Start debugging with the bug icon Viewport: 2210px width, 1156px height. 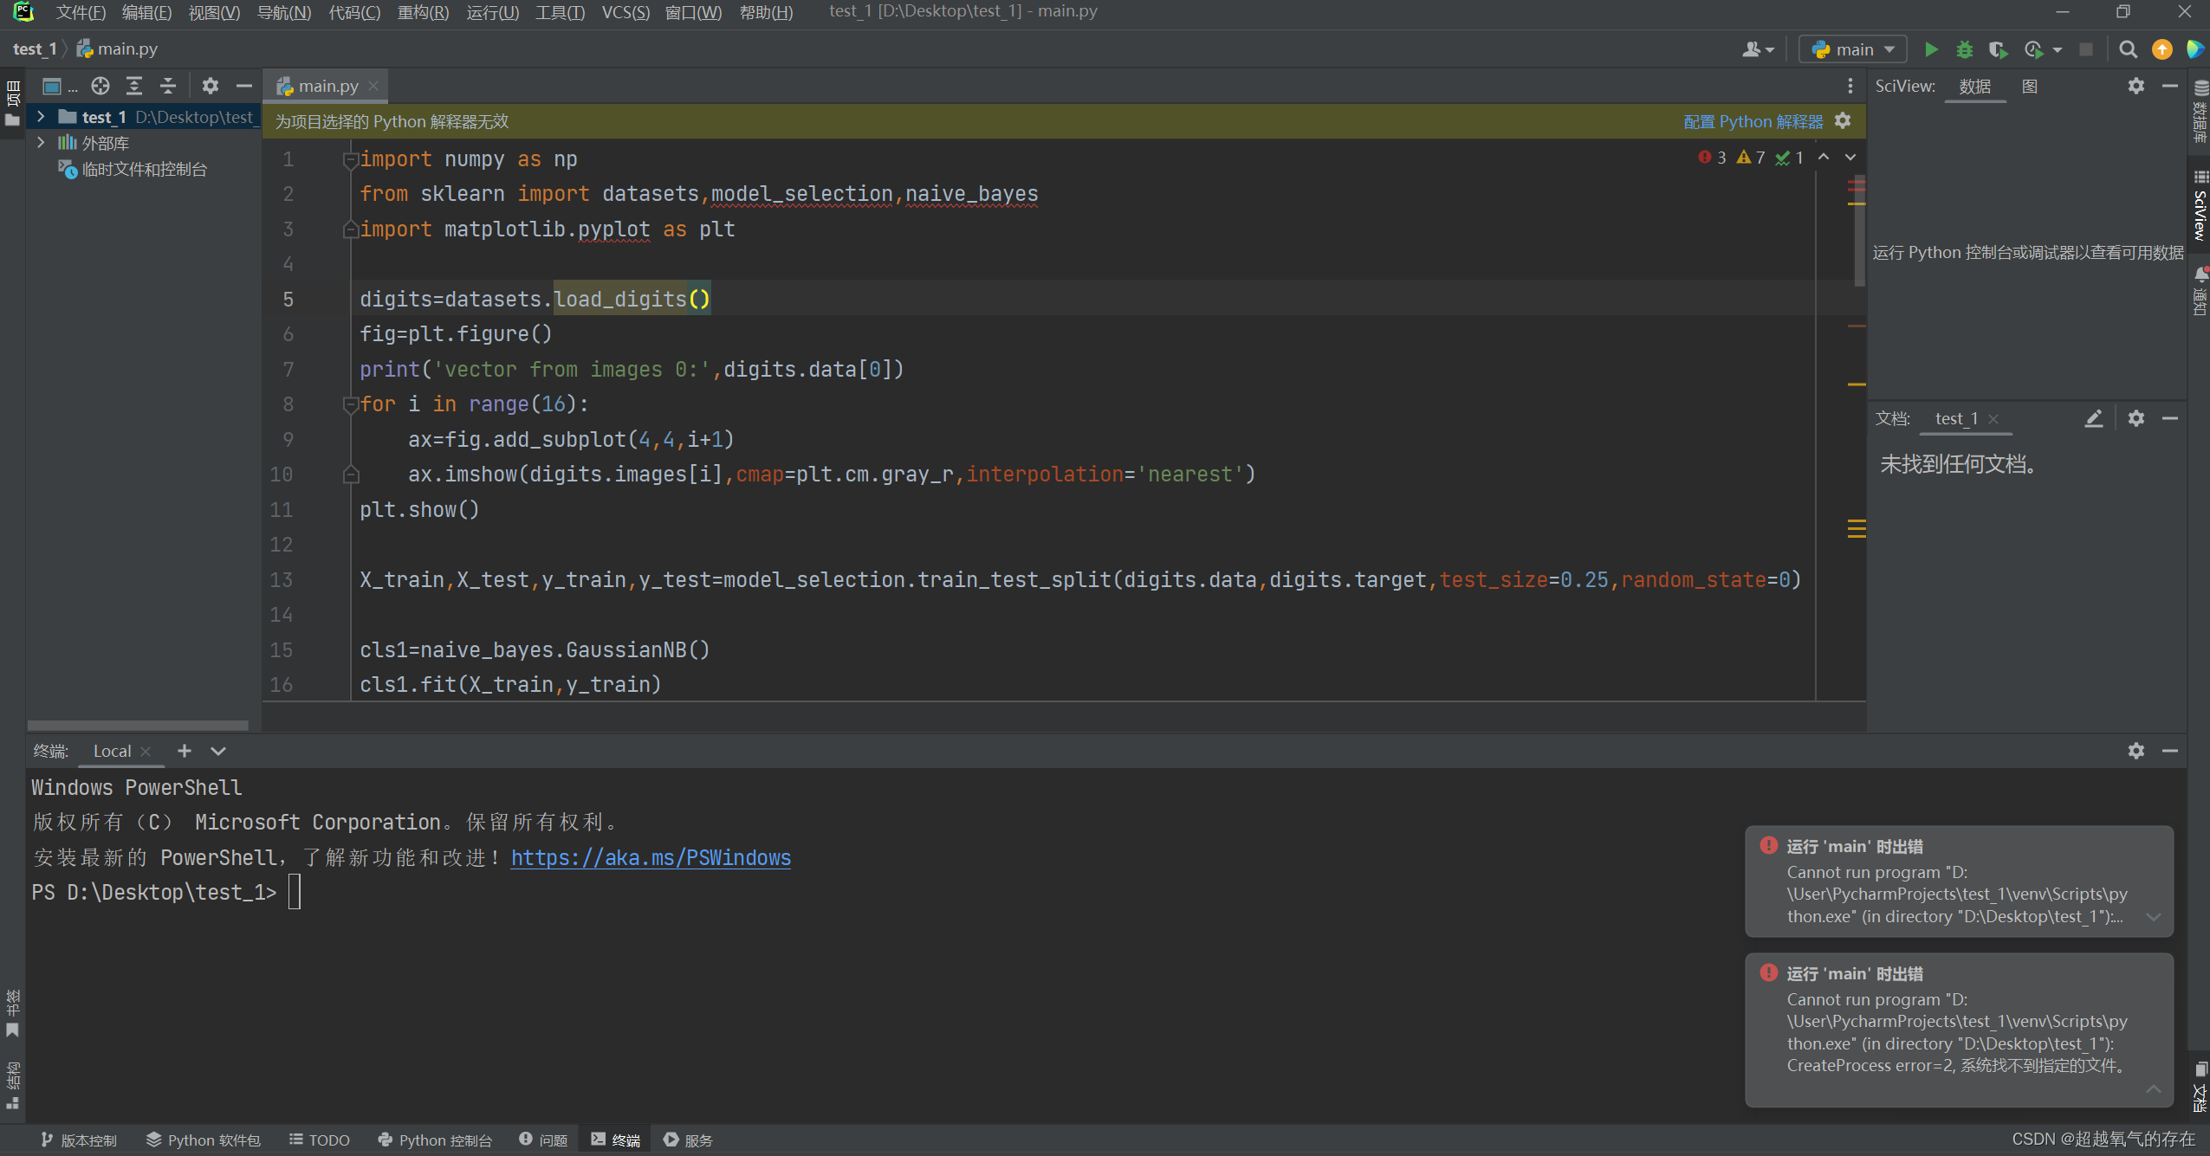tap(1965, 49)
